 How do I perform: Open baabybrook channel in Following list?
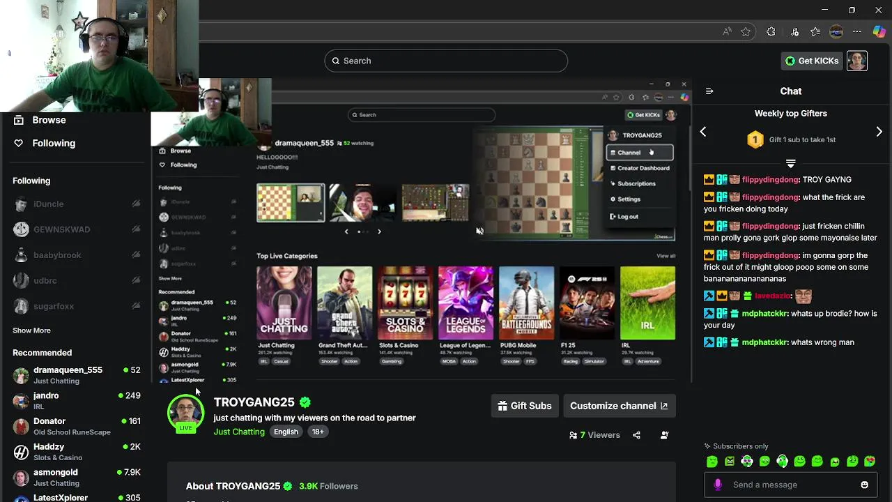pos(77,255)
